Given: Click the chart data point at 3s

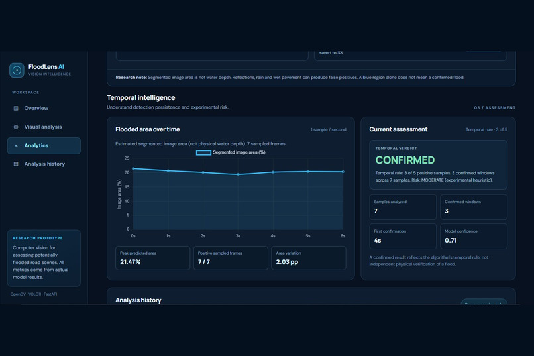Looking at the screenshot, I should (238, 174).
